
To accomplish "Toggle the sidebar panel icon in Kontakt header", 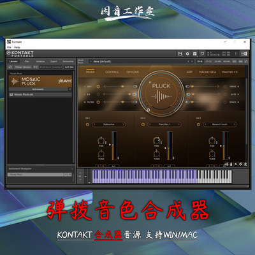I will point(244,54).
